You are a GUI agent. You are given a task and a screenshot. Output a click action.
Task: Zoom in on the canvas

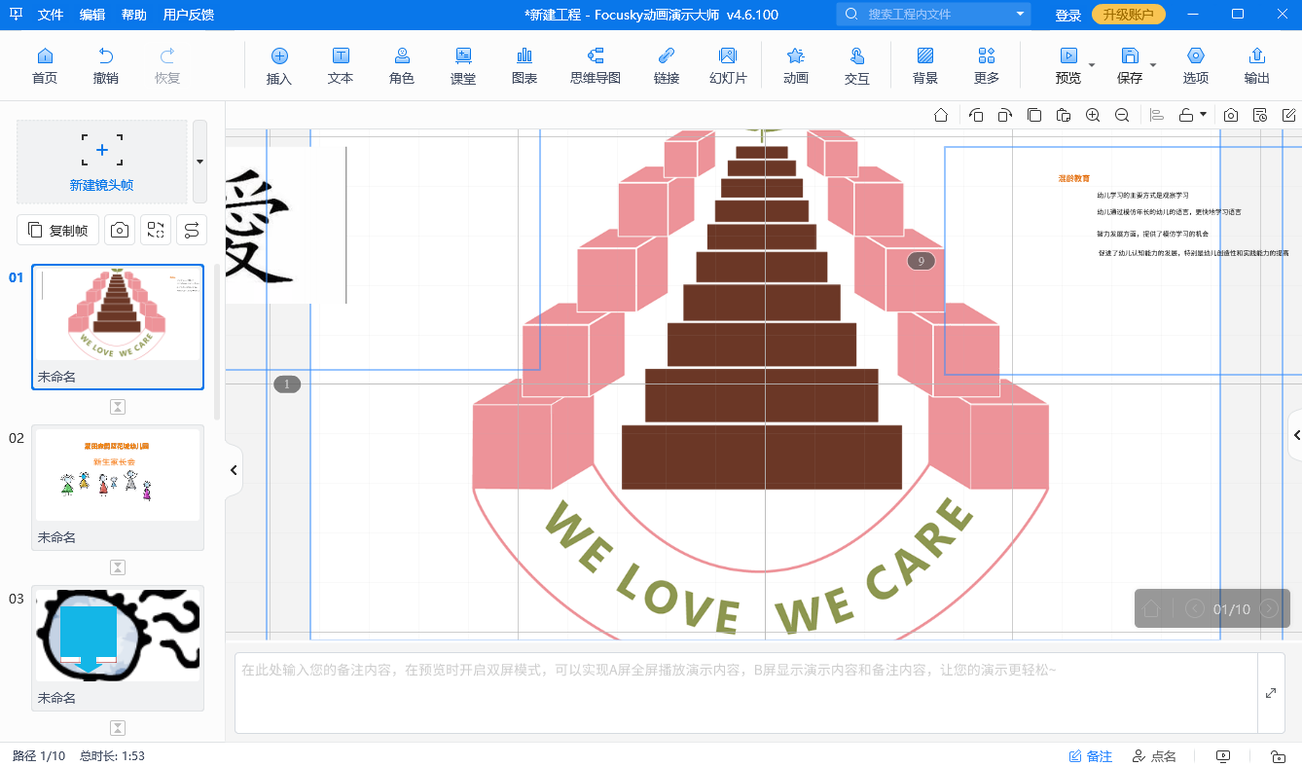[x=1093, y=115]
